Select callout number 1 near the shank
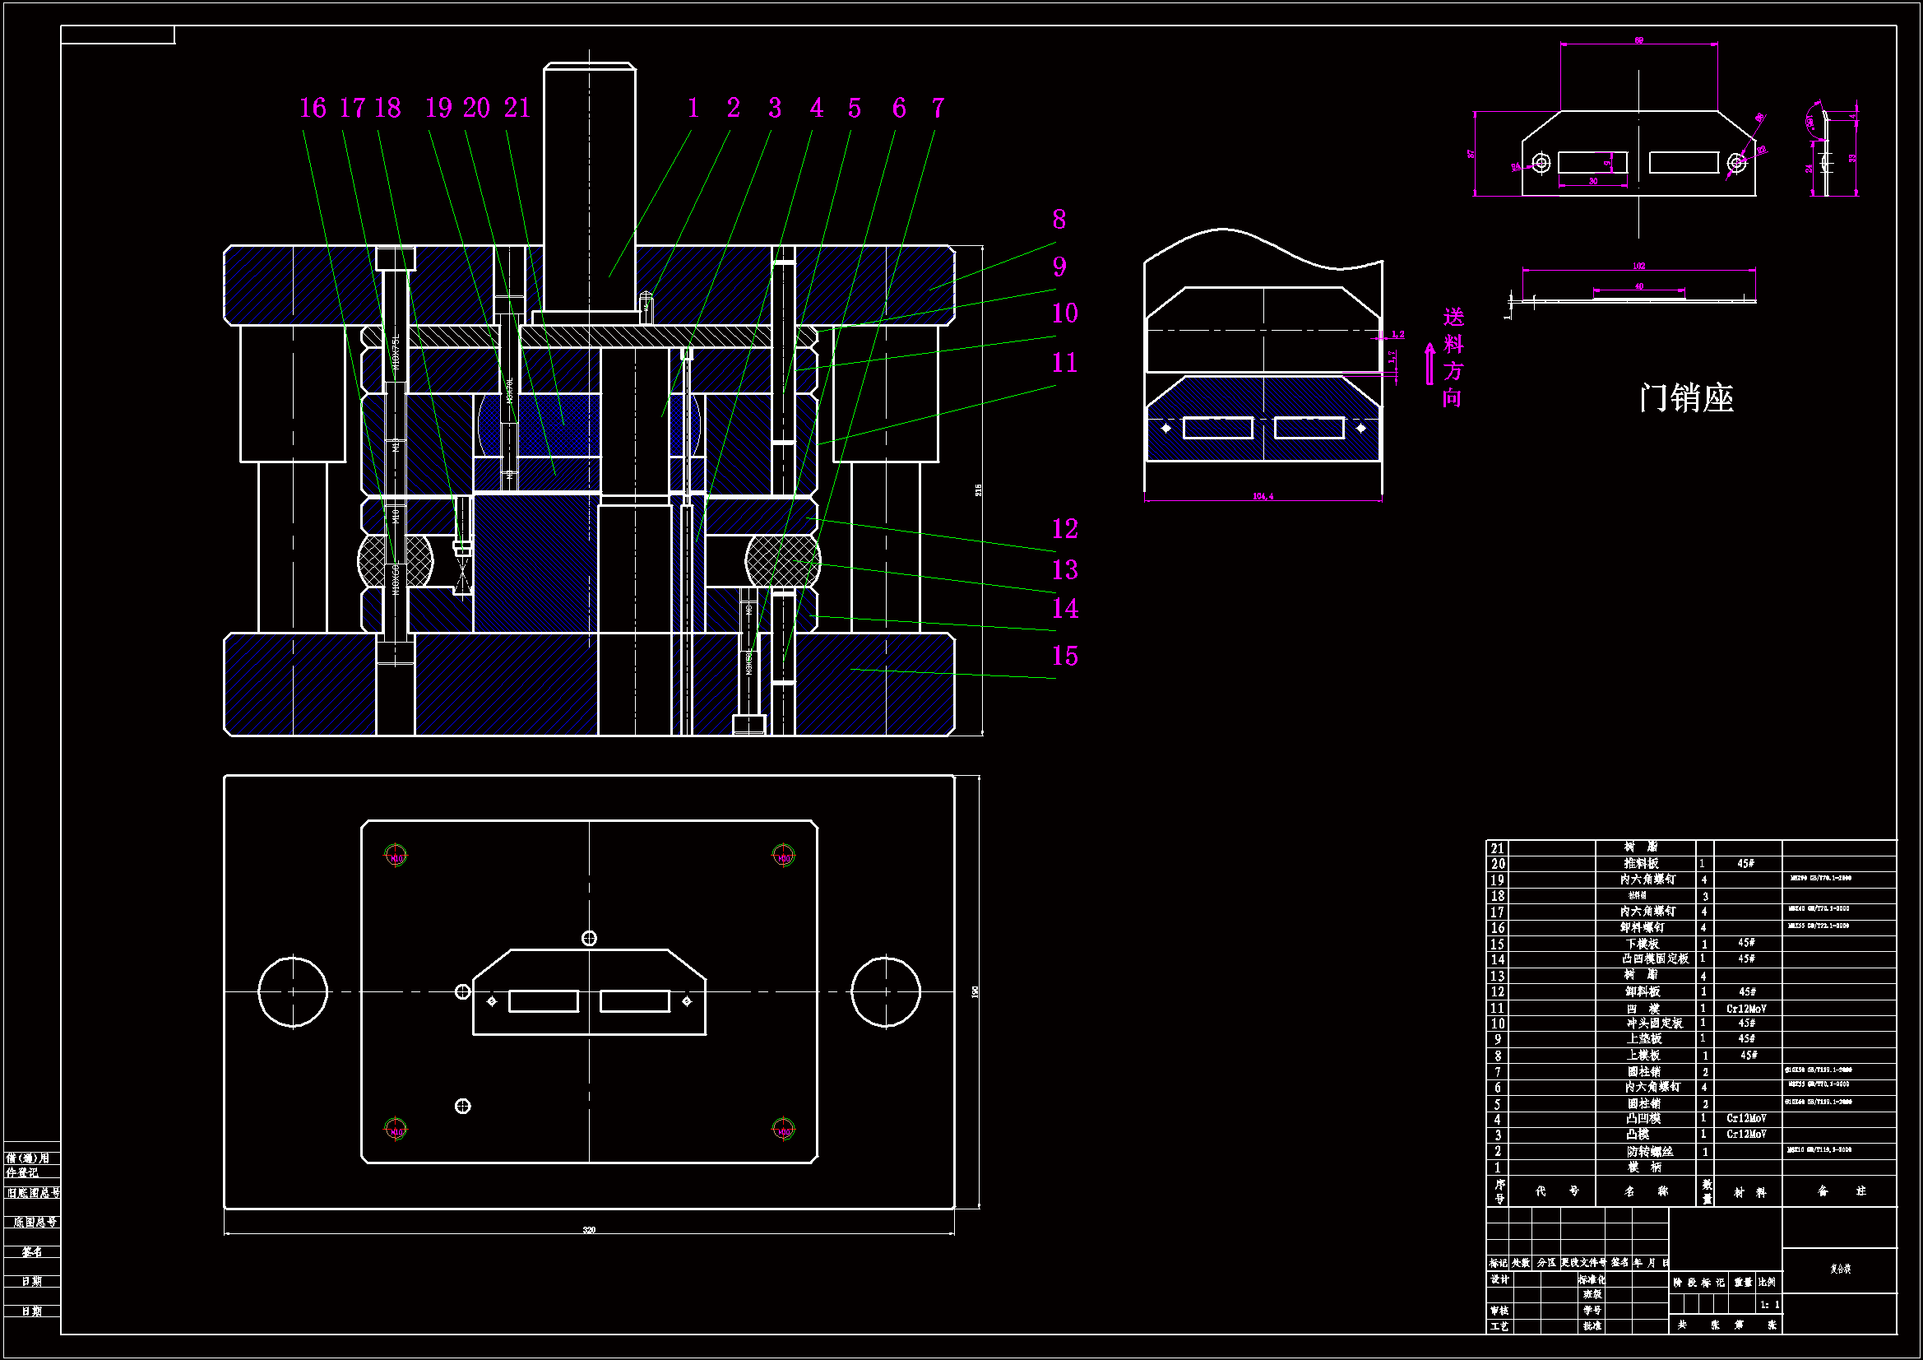Screen dimensions: 1923x1360 click(x=693, y=108)
